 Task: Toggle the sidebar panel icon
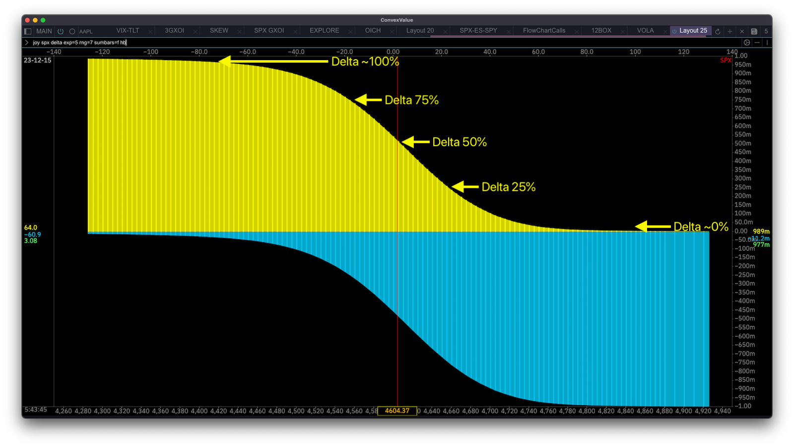point(28,31)
